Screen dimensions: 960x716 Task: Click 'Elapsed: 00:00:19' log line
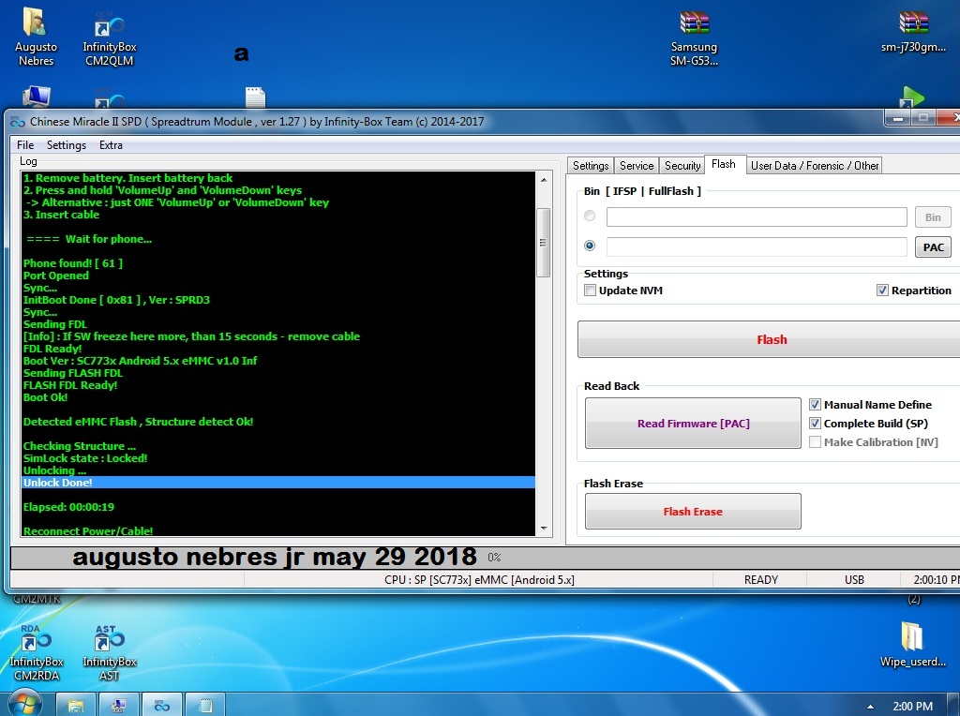[68, 507]
